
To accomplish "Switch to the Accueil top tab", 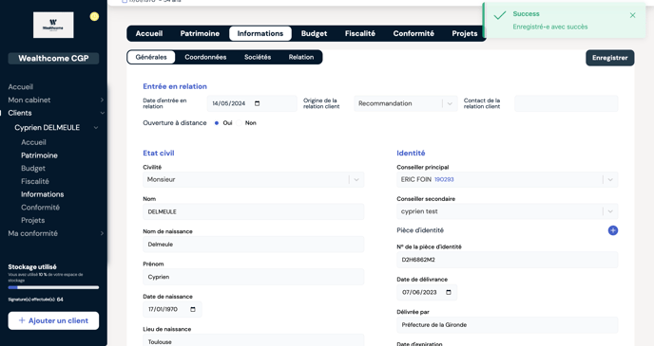I will point(149,34).
